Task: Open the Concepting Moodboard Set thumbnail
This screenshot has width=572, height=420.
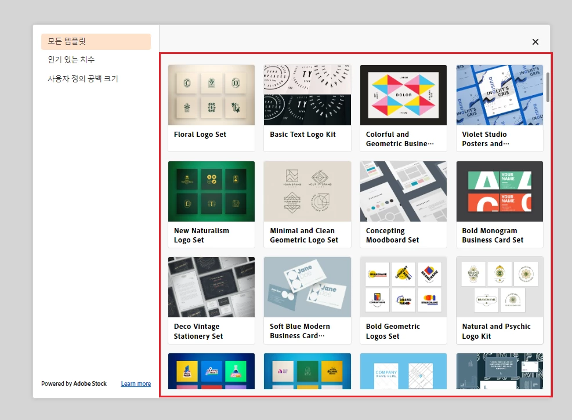Action: coord(403,191)
